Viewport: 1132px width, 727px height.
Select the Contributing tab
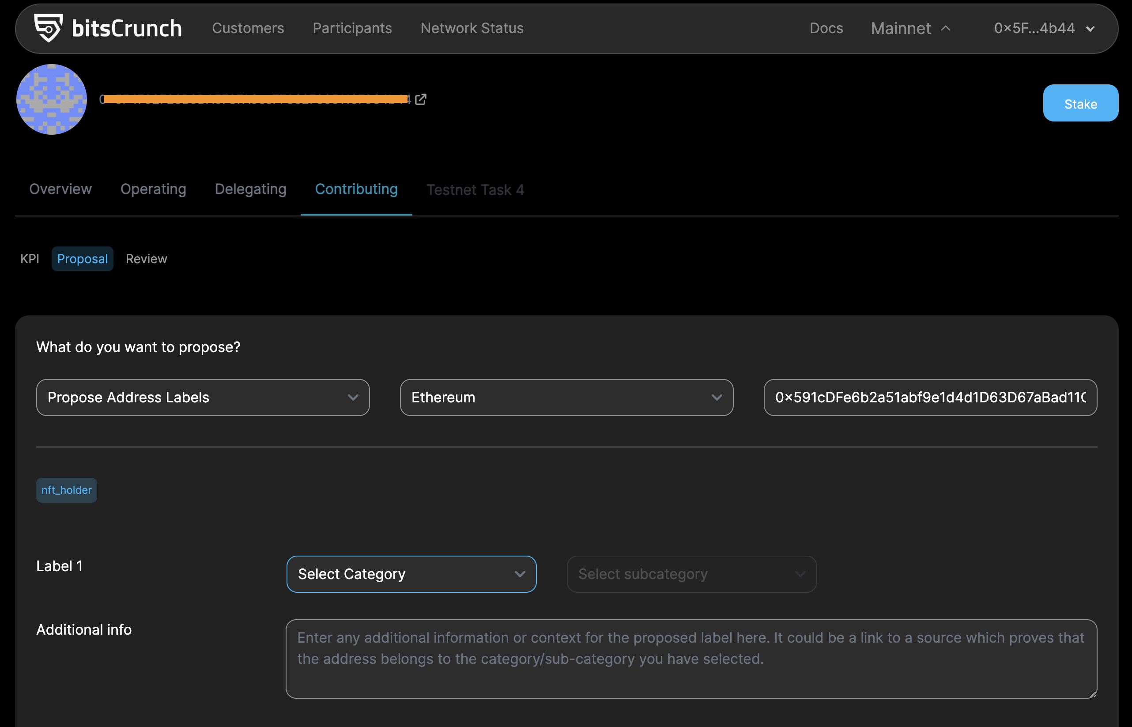point(356,189)
